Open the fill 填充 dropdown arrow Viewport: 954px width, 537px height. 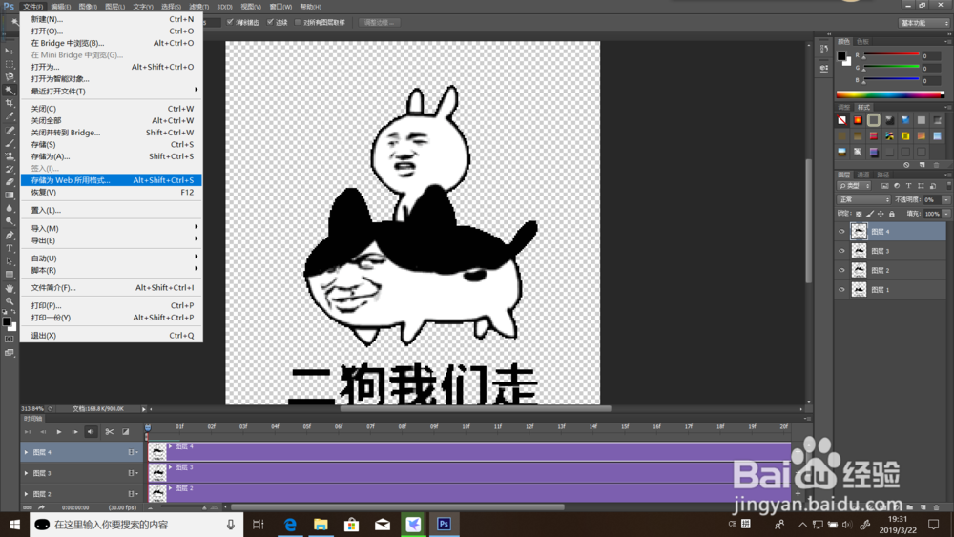pos(946,214)
